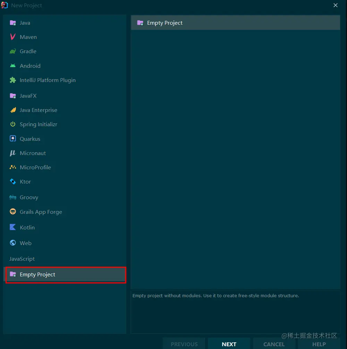Pick Micronaut from the list

coord(65,153)
